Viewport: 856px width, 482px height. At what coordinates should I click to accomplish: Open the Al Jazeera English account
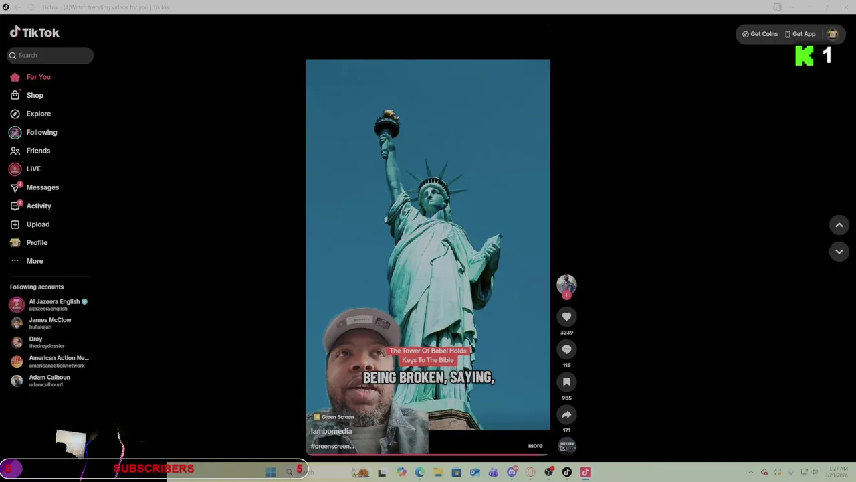(x=49, y=305)
